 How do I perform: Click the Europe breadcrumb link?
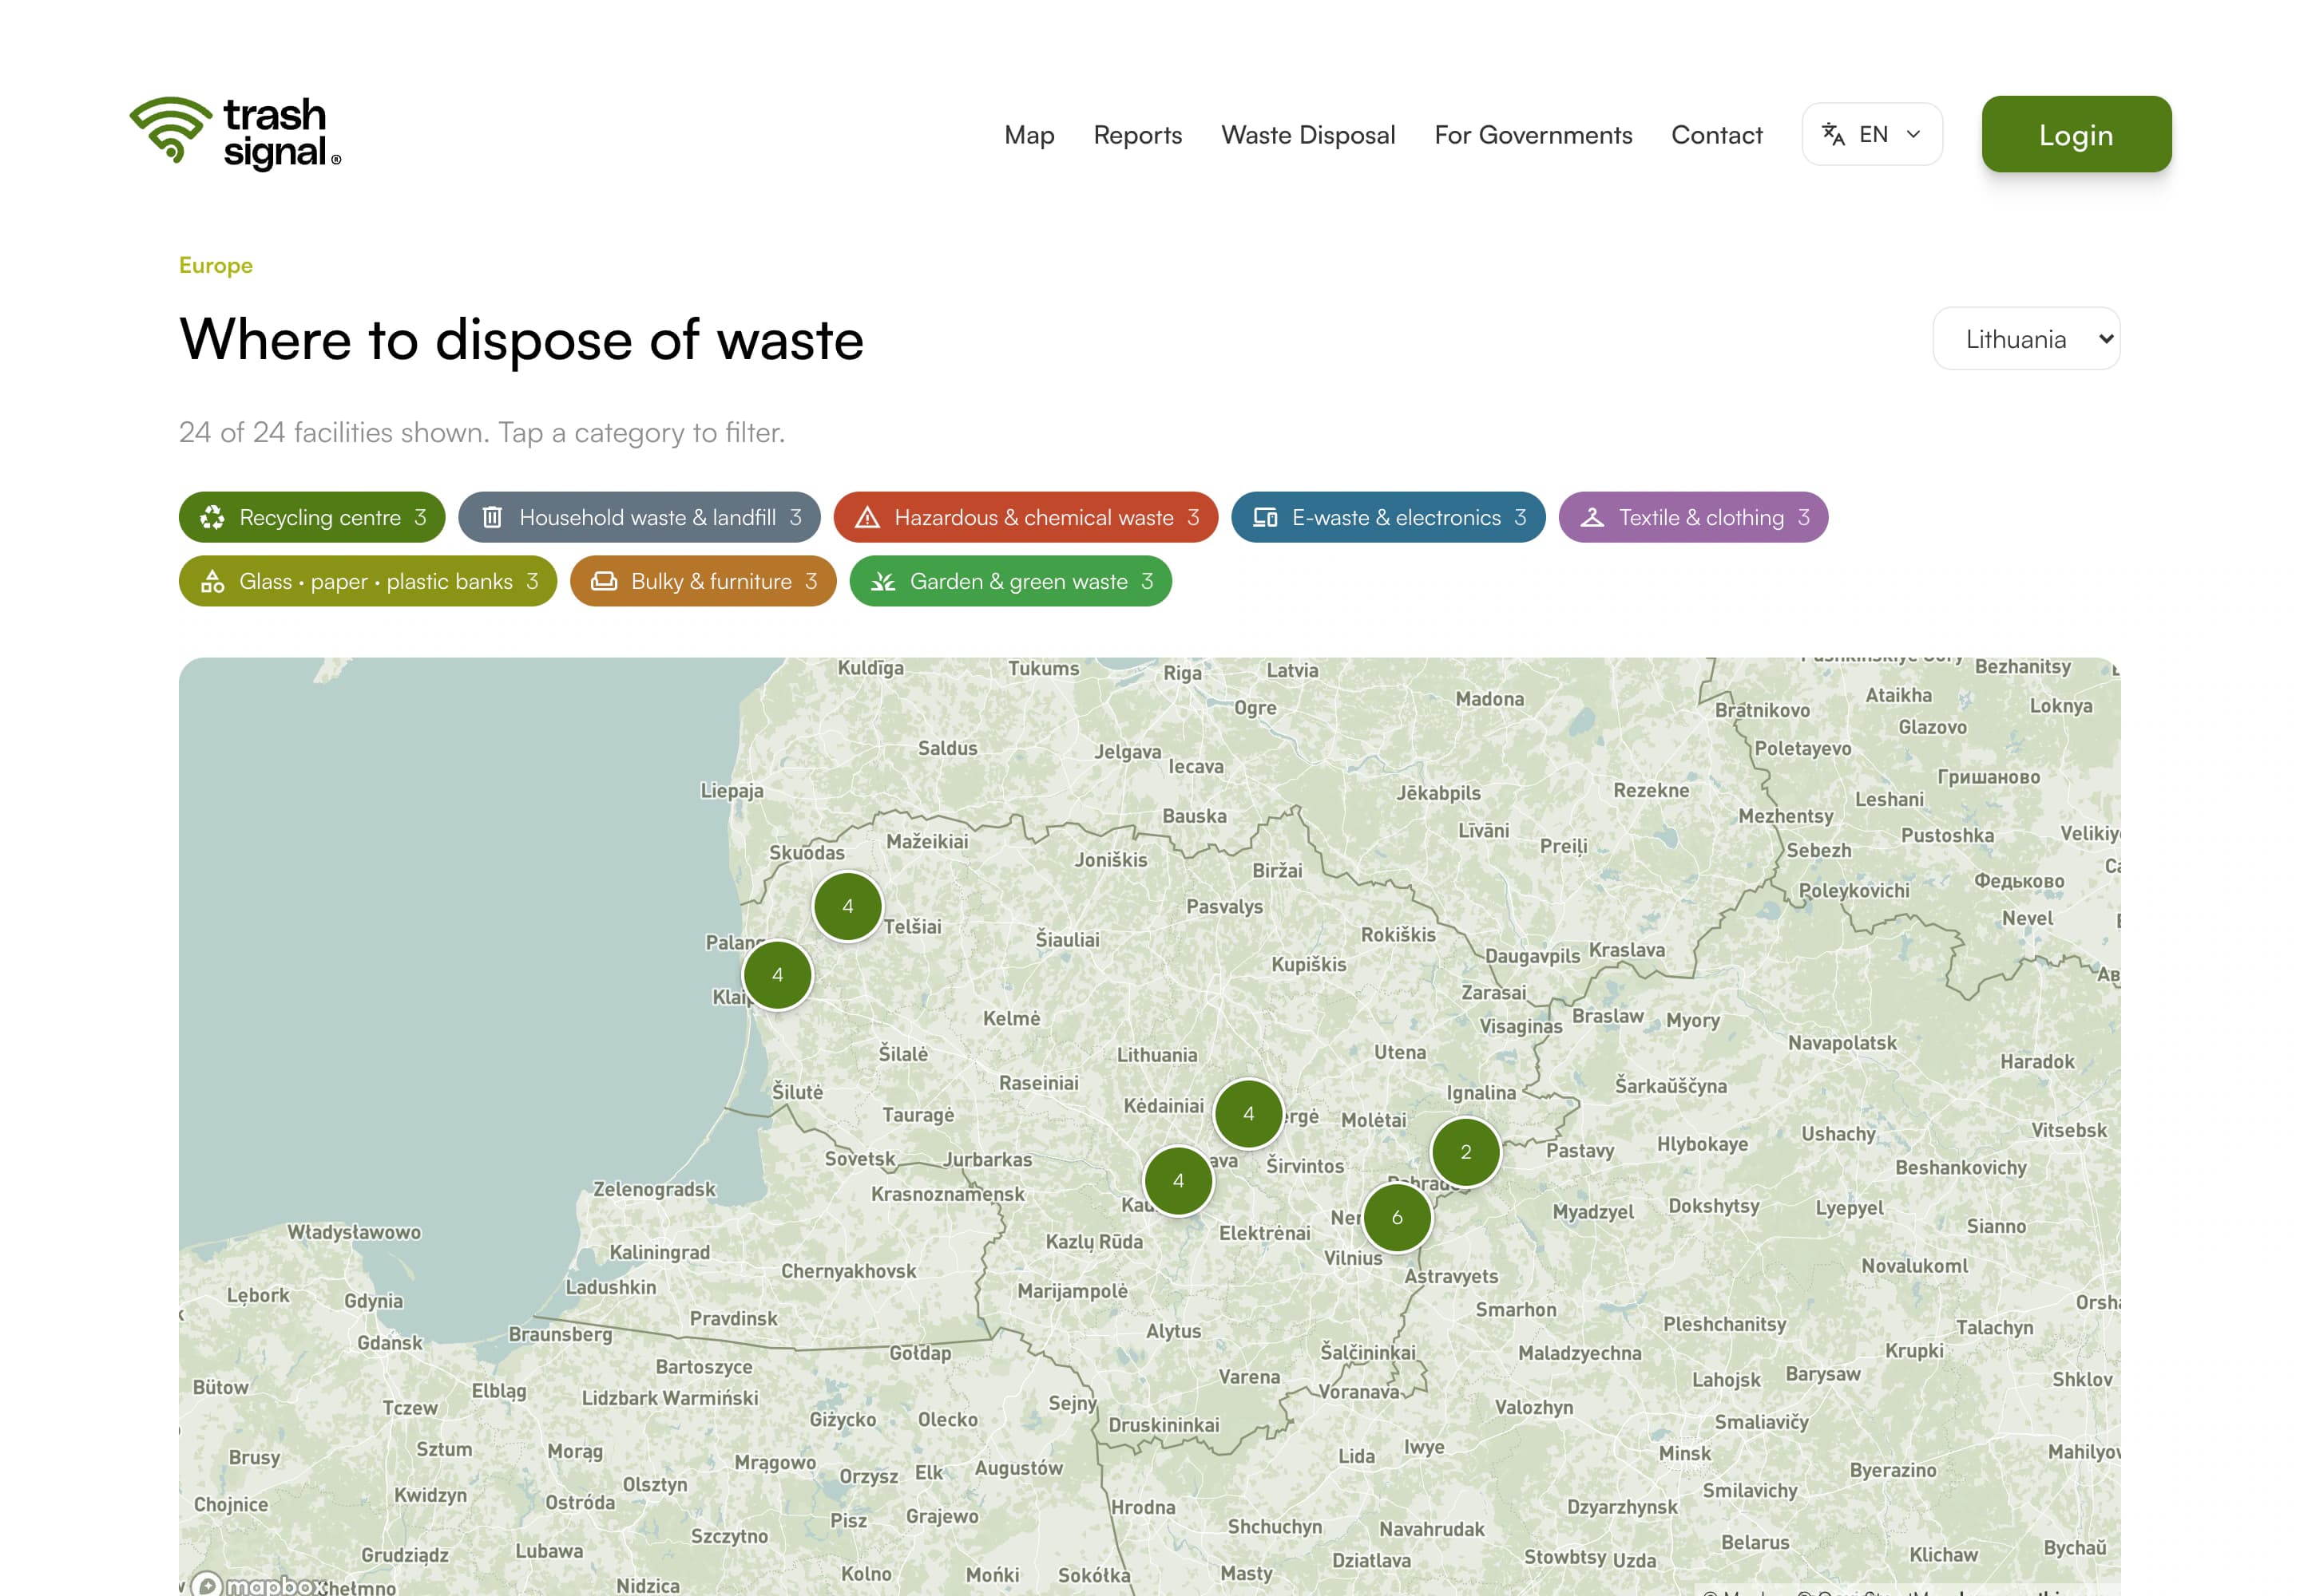[215, 265]
